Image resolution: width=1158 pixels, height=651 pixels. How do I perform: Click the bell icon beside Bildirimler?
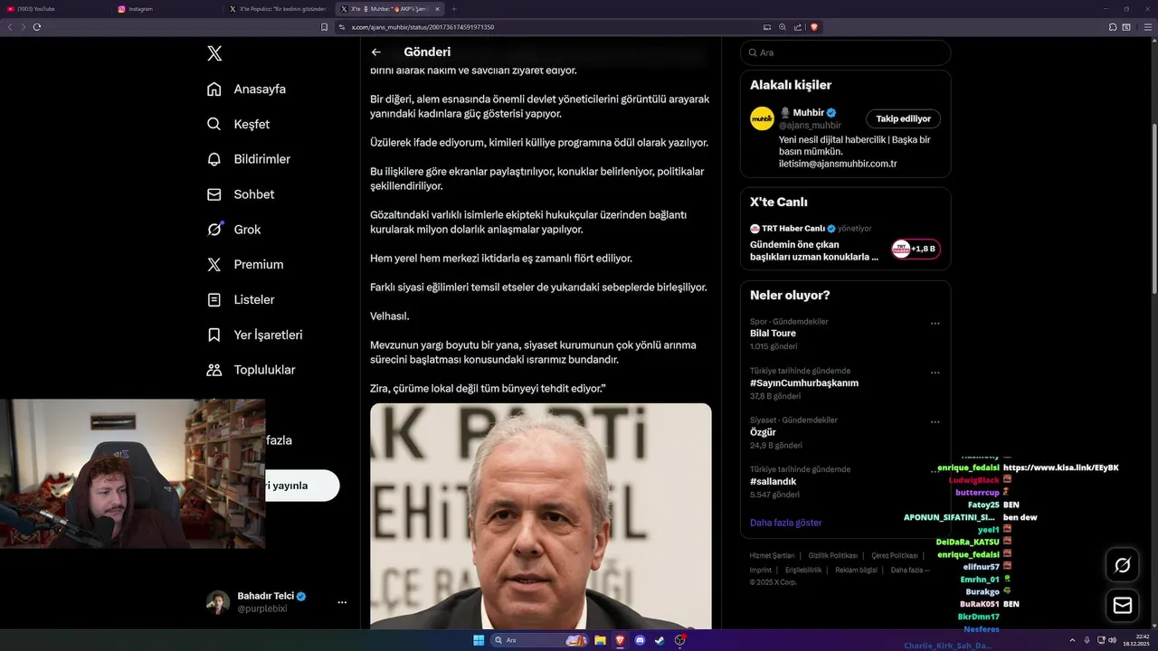(x=214, y=159)
